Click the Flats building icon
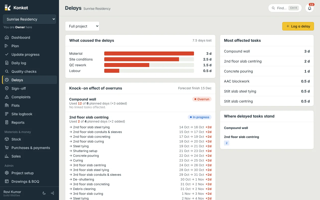This screenshot has width=320, height=200. click(x=7, y=105)
